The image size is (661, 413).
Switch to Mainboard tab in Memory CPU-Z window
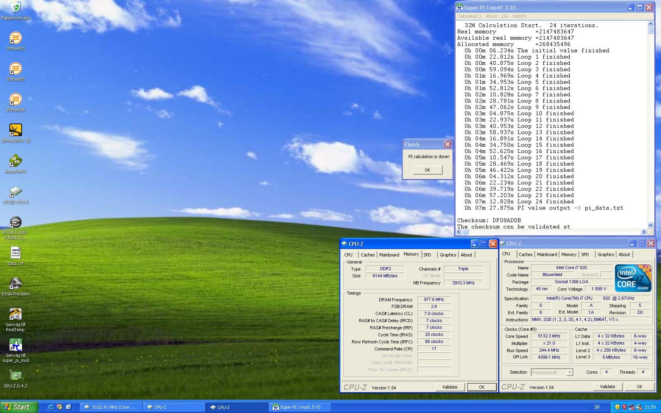389,255
